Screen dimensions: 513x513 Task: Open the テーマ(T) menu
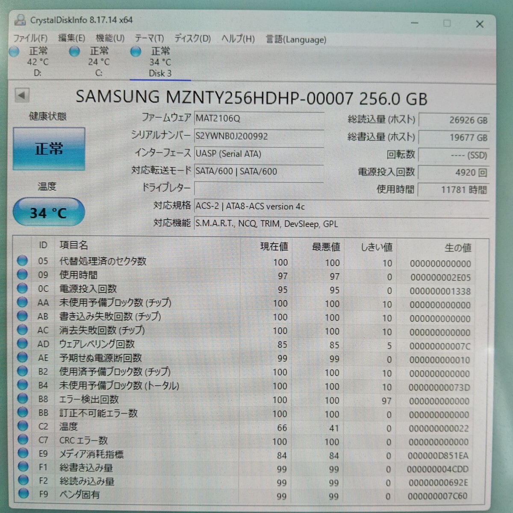pos(149,39)
